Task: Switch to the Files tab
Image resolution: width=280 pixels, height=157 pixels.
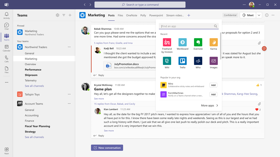Action: click(x=120, y=15)
